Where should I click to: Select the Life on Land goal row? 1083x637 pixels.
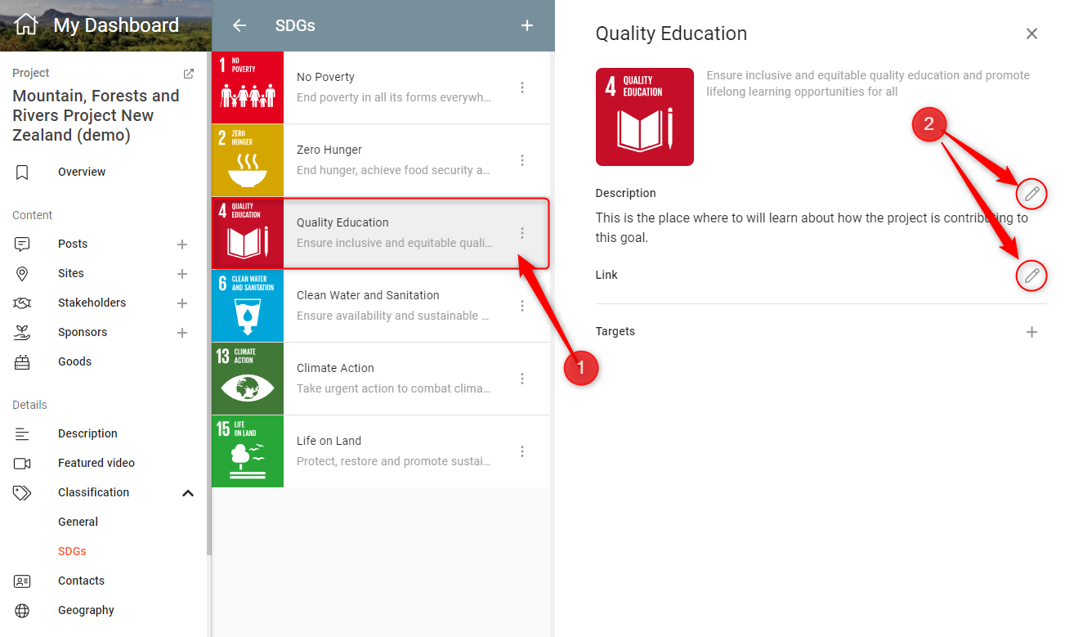381,451
